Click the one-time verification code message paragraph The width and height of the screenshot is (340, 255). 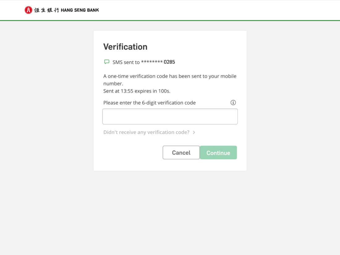point(170,80)
